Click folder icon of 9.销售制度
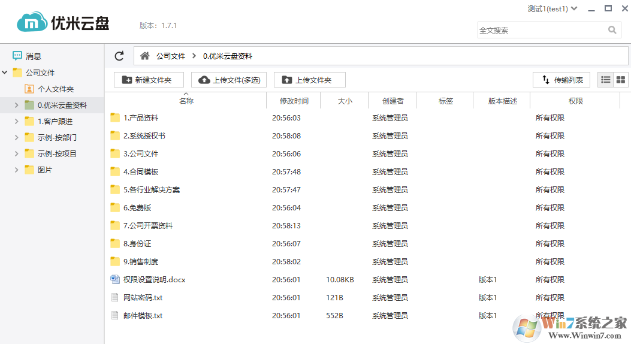The height and width of the screenshot is (344, 631). click(115, 261)
